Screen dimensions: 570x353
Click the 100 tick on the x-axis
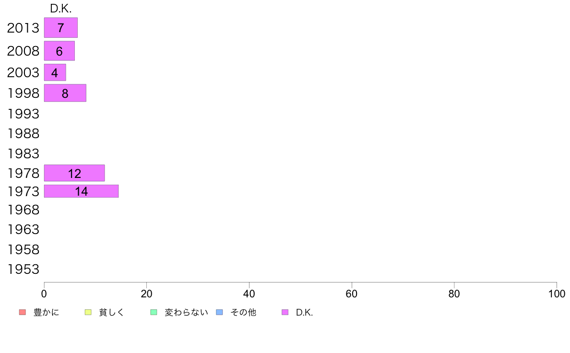coord(557,294)
